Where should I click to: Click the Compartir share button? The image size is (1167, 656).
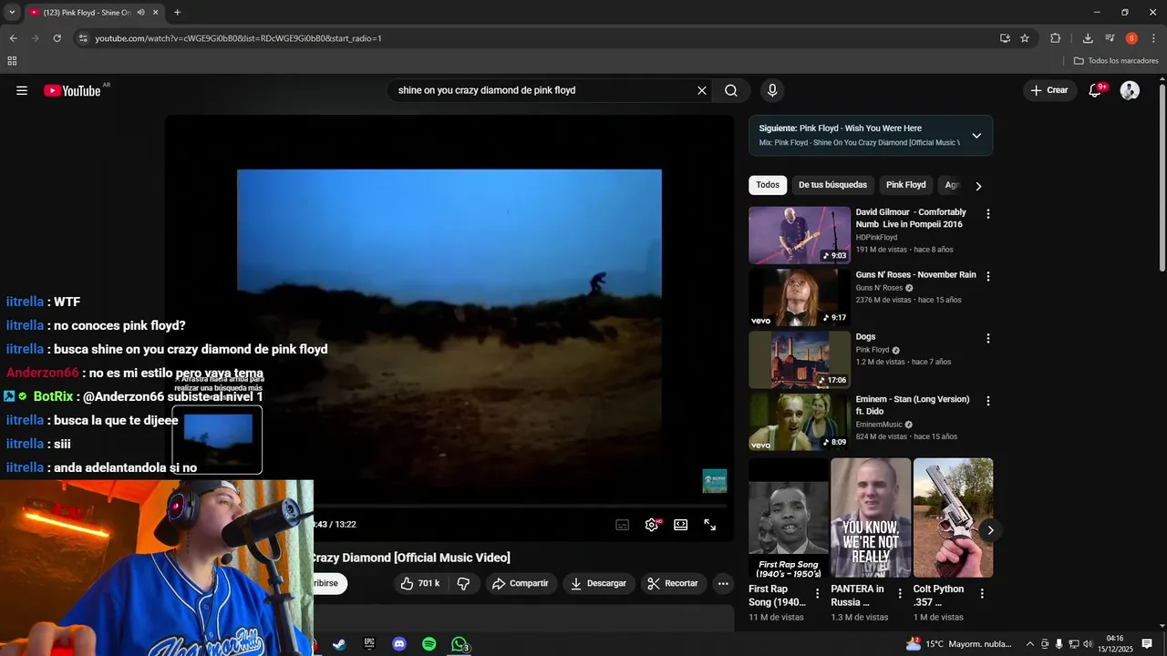point(521,583)
